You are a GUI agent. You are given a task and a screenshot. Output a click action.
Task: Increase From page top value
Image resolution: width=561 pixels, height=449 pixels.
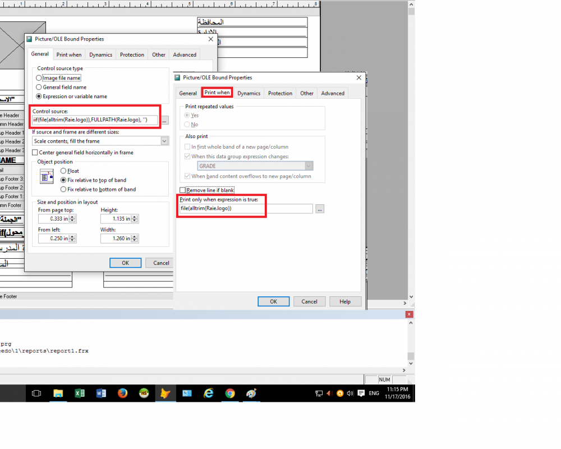(72, 217)
